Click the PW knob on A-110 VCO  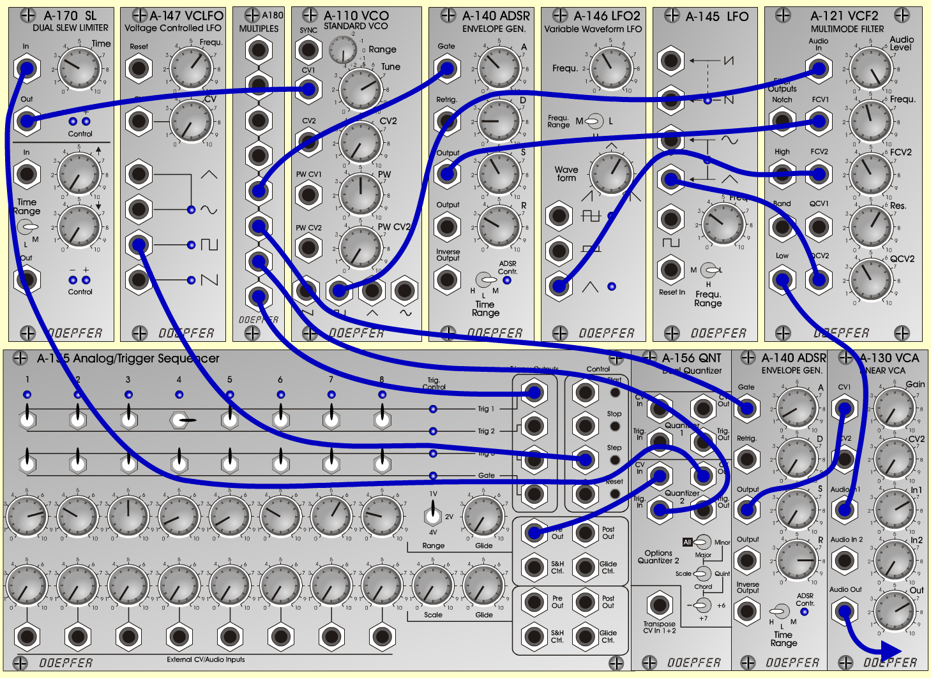click(x=360, y=194)
